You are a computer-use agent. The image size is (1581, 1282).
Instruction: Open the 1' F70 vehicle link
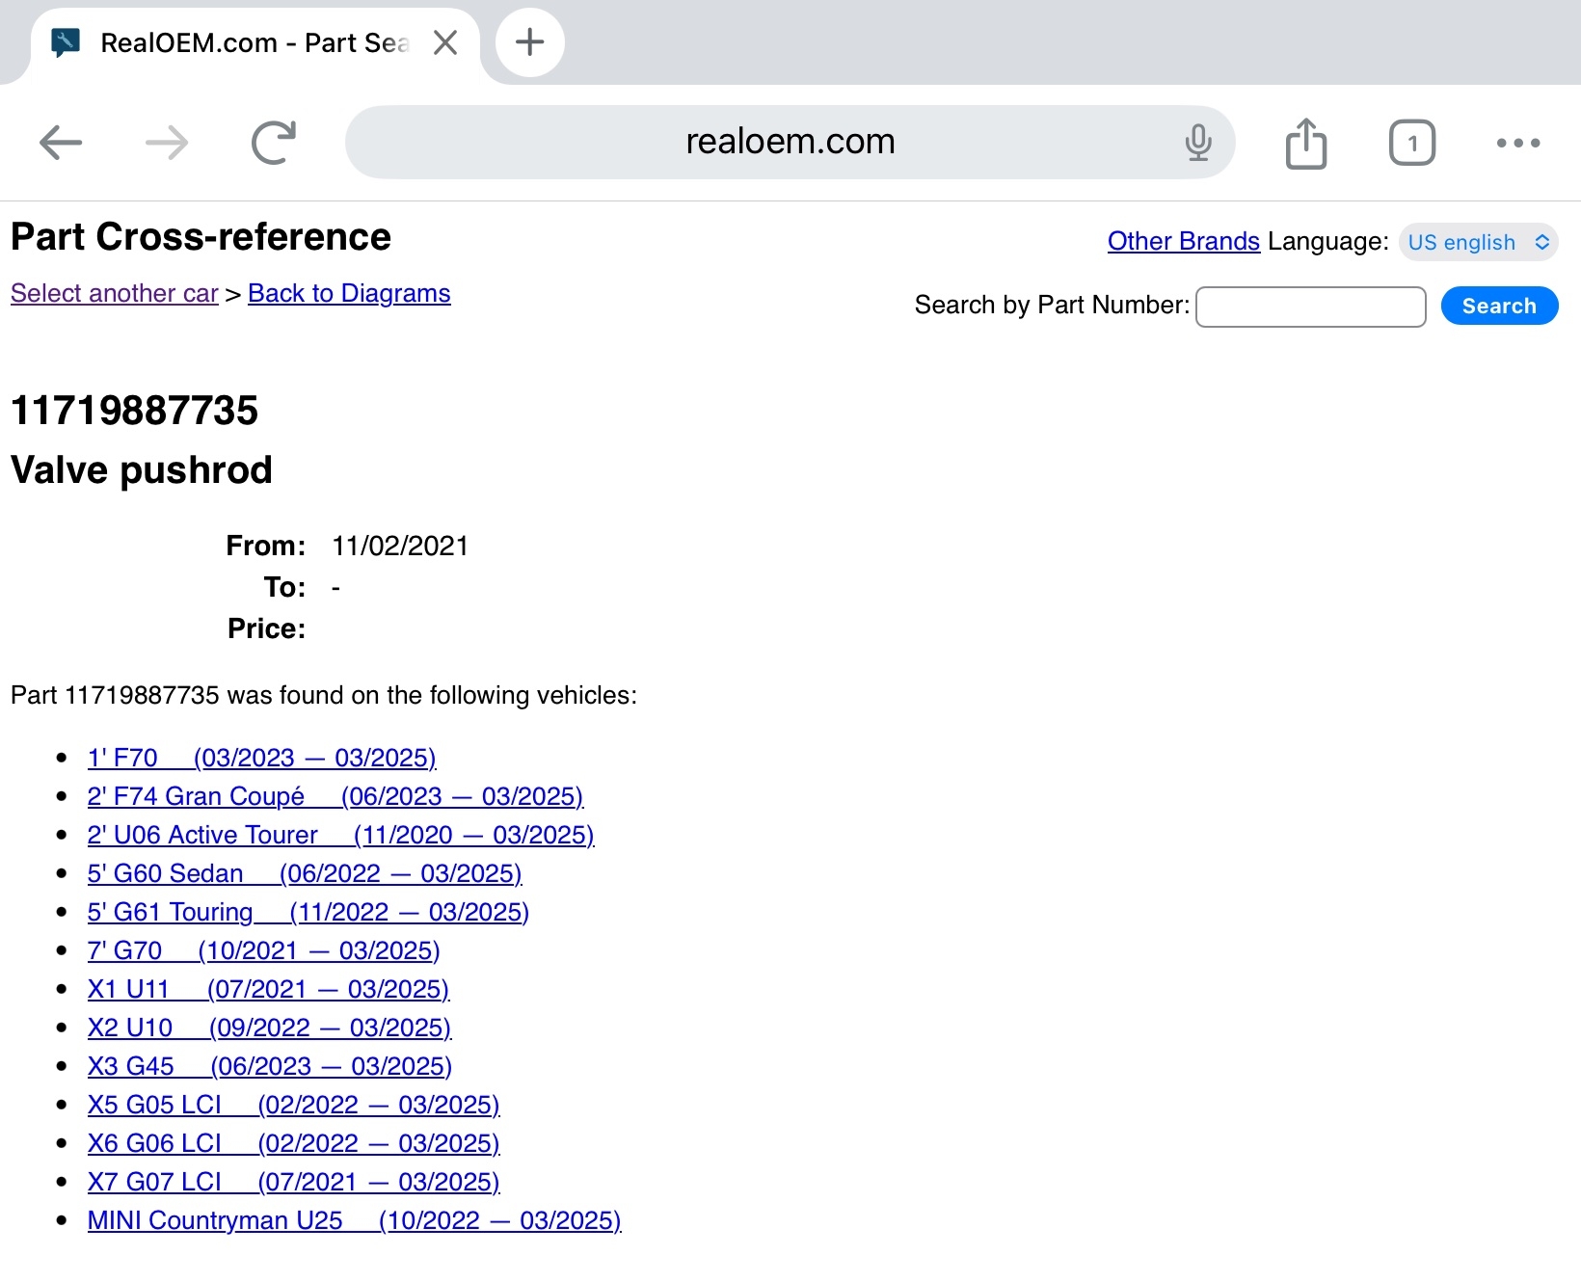tap(261, 758)
